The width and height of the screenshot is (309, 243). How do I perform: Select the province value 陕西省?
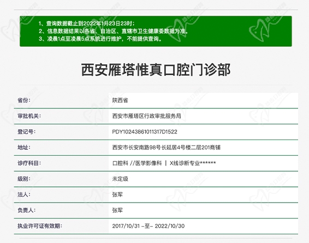[x=120, y=100]
